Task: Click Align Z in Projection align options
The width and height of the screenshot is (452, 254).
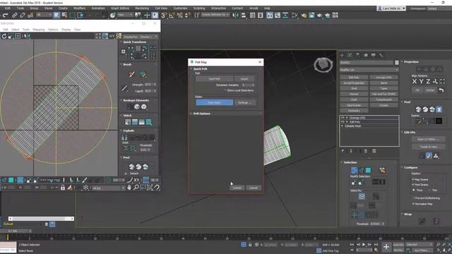Action: point(428,82)
